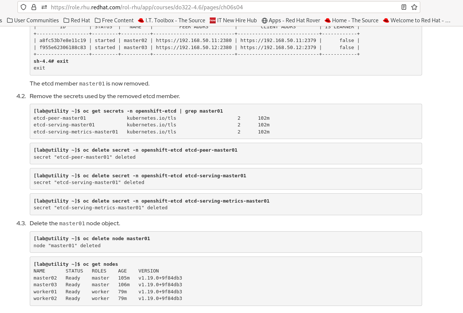Image resolution: width=463 pixels, height=313 pixels.
Task: Click 'The etcd member master01 is now removed'
Action: pos(90,84)
